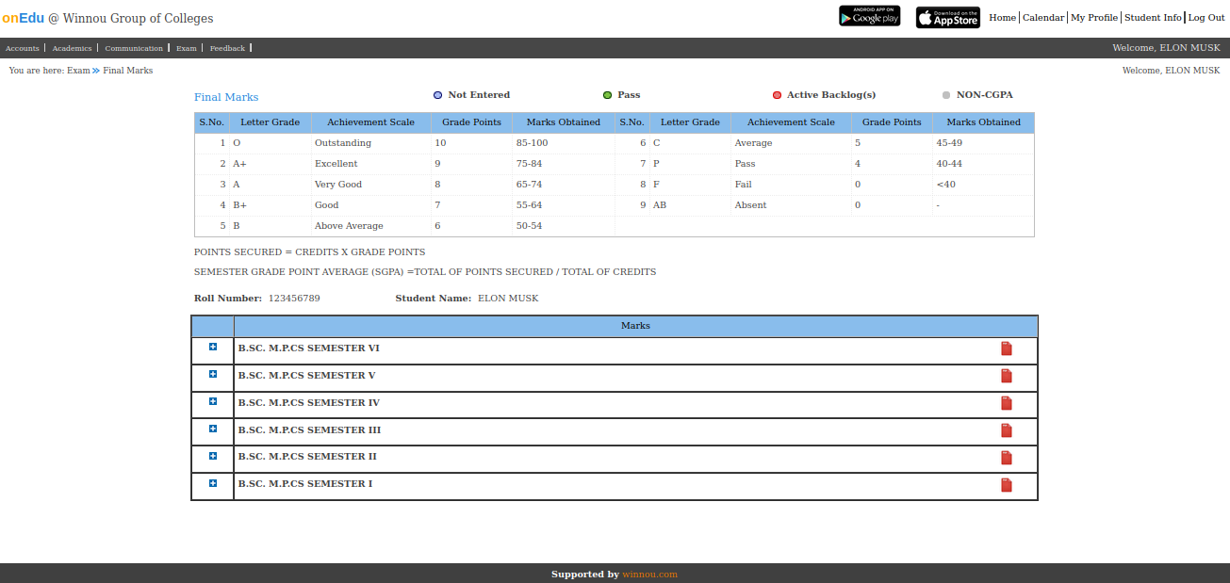
Task: Open the Academics menu
Action: pos(72,48)
